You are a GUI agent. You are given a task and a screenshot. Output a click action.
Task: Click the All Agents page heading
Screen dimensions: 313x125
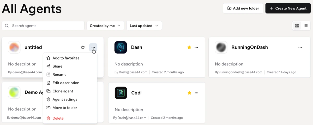(32, 9)
